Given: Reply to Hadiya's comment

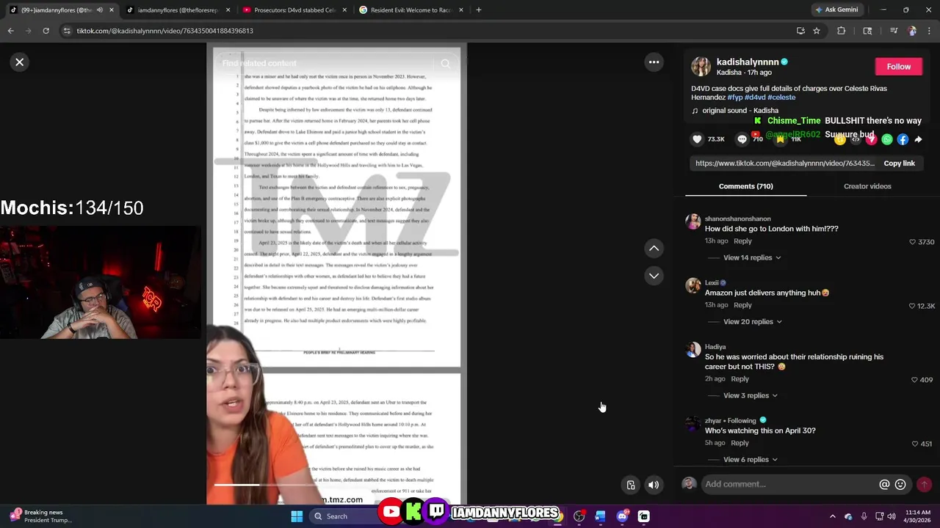Looking at the screenshot, I should pos(740,379).
